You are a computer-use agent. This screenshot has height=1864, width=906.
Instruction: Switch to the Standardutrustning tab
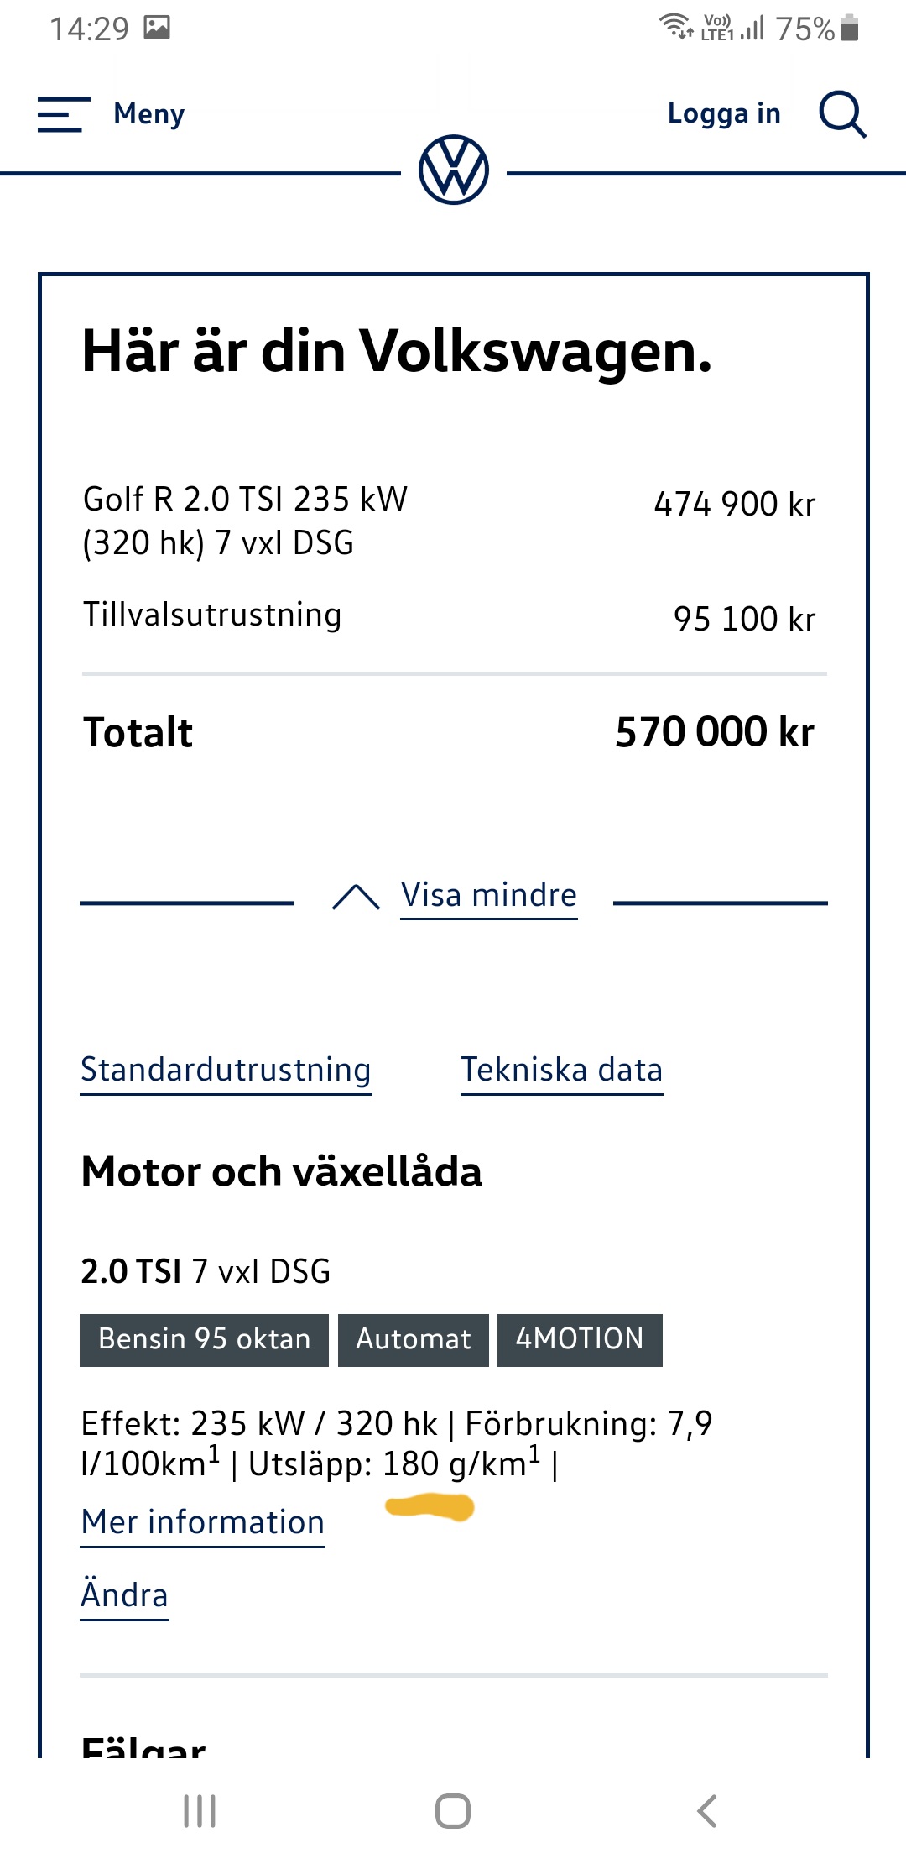tap(226, 1071)
